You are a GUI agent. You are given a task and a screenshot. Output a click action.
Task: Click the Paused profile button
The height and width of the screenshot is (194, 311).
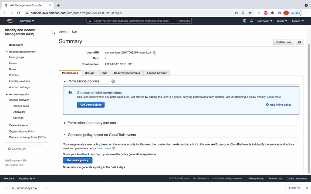pyautogui.click(x=293, y=13)
